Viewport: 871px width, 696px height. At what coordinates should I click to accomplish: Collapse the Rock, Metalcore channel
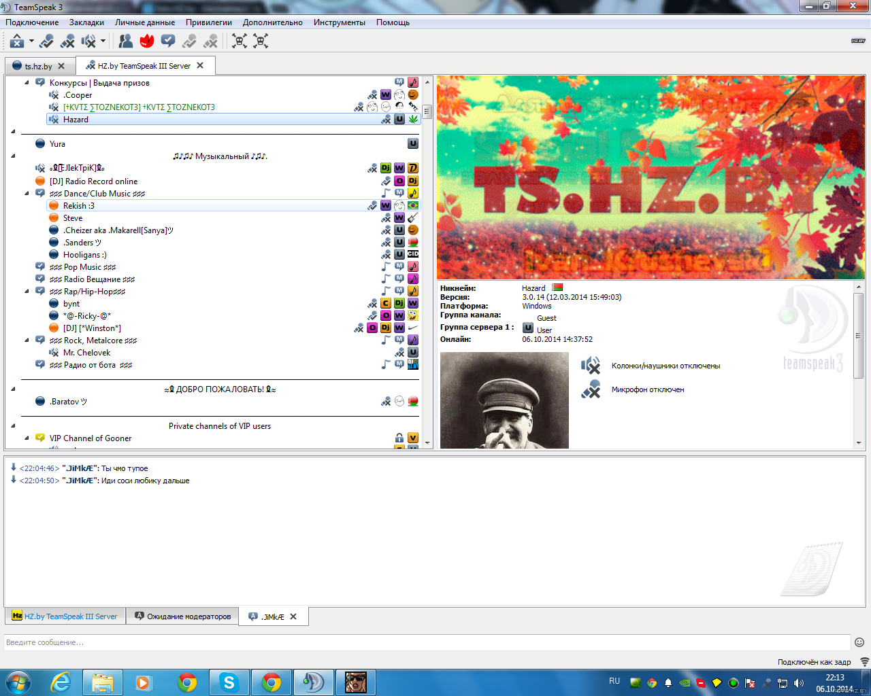point(27,341)
